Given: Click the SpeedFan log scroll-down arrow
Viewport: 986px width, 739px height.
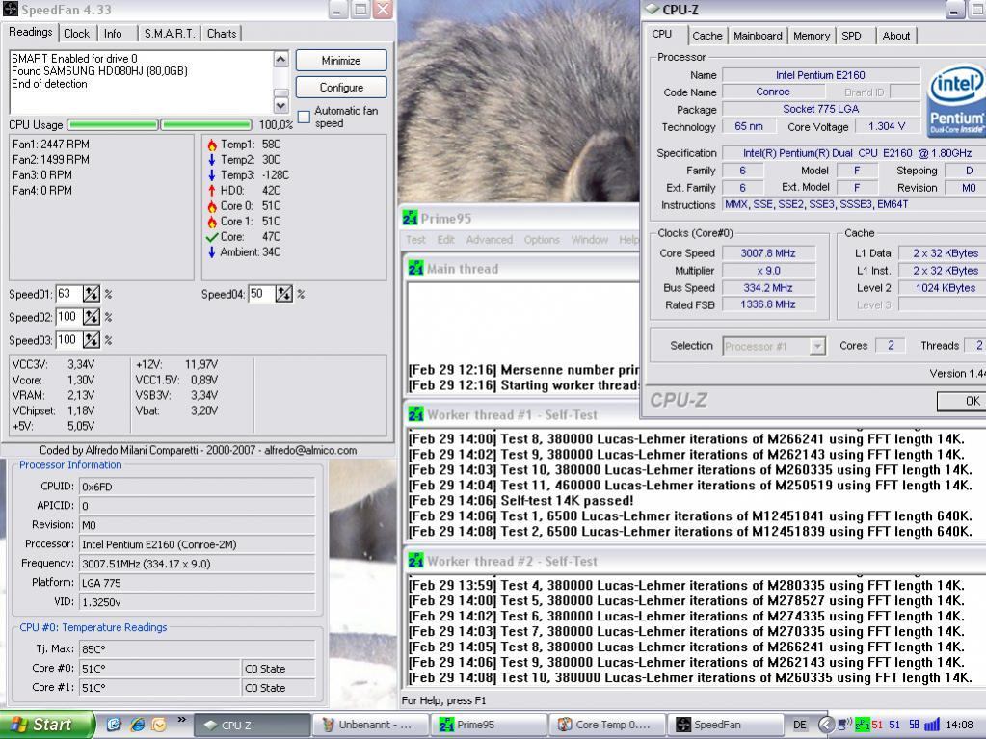Looking at the screenshot, I should tap(281, 105).
